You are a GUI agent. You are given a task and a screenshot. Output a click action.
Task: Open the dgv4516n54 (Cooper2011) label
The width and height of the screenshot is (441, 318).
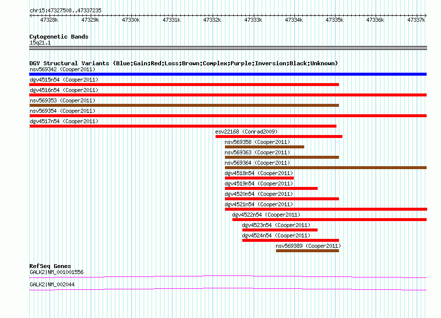tap(64, 90)
